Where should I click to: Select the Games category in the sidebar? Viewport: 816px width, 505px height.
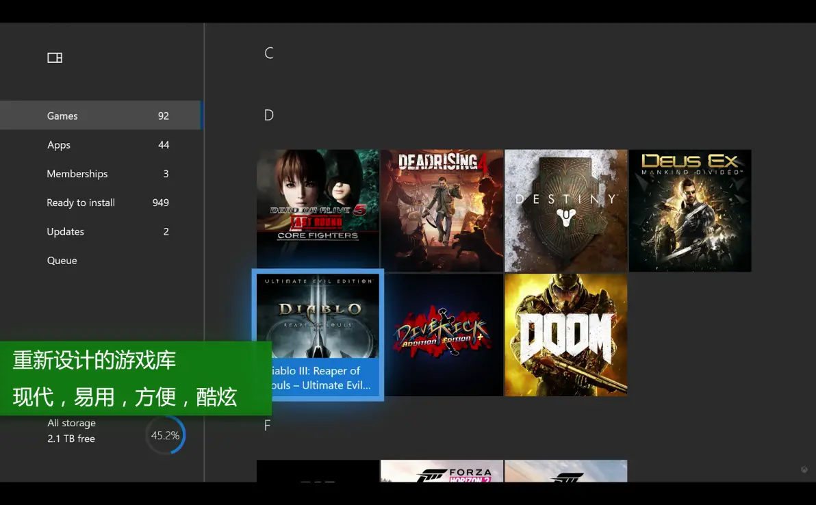(101, 116)
